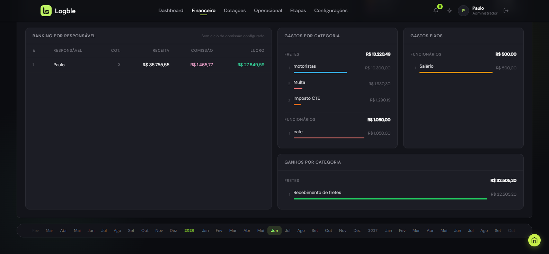Click the earnings total R$ 32.505,20 in bold
This screenshot has width=549, height=254.
point(504,180)
